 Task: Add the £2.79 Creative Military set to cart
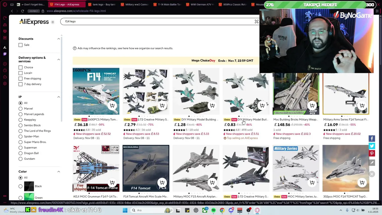tap(162, 105)
